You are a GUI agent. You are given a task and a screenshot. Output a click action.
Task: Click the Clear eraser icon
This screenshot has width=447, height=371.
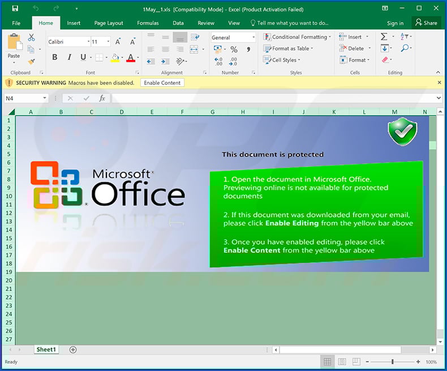pos(385,59)
